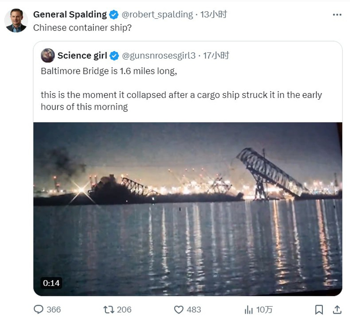Bookmark this tweet

pos(319,310)
